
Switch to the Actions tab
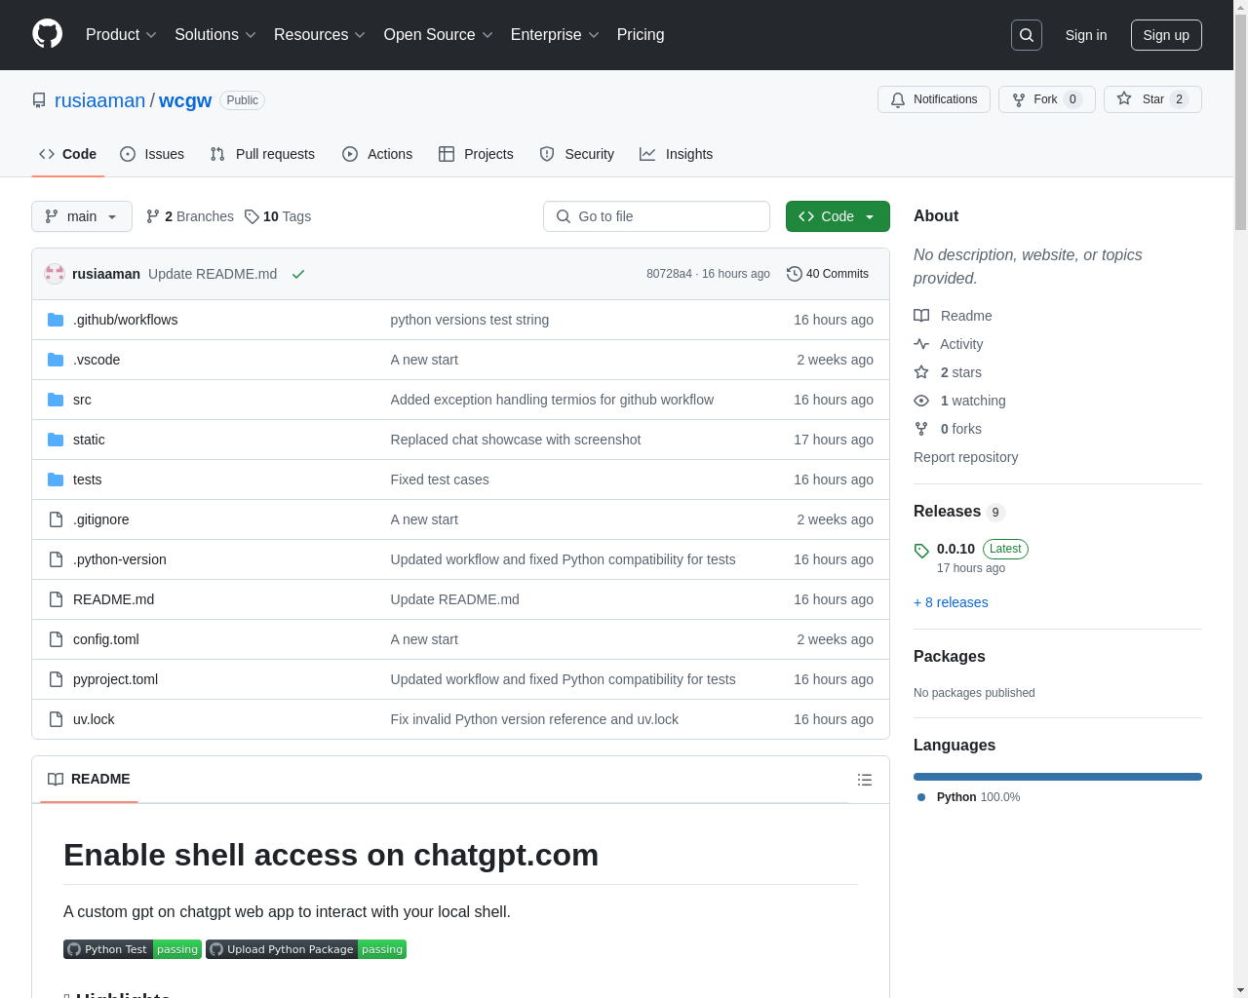point(377,154)
